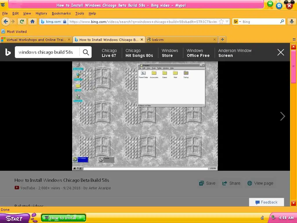Close the Virtual Workshops tab

(x=69, y=39)
